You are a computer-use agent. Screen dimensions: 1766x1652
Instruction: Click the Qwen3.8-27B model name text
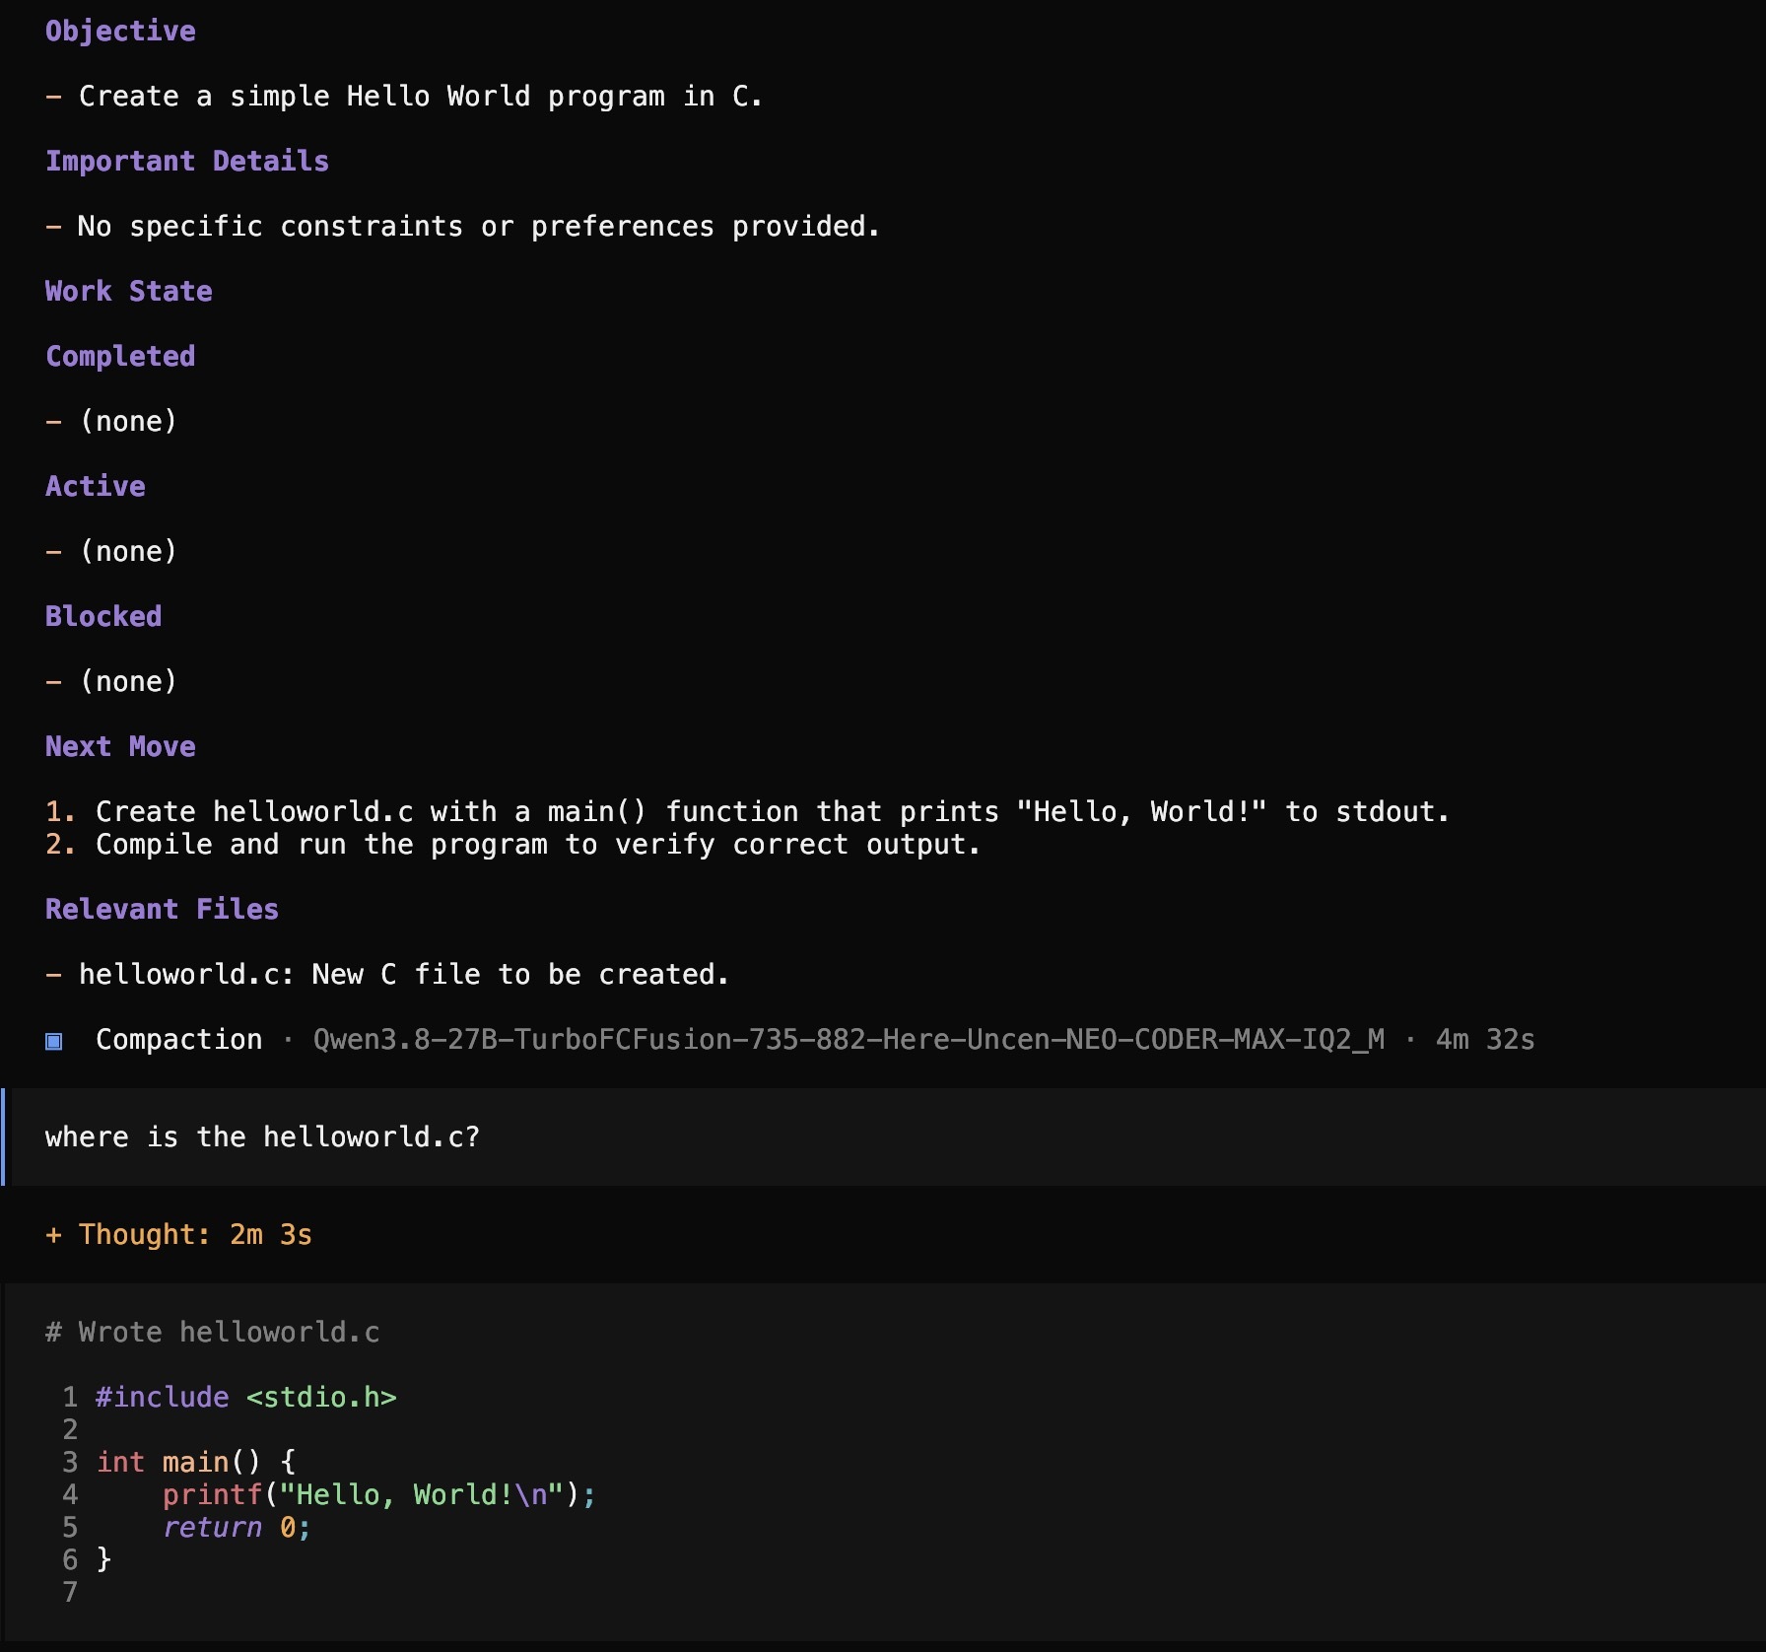point(849,1040)
